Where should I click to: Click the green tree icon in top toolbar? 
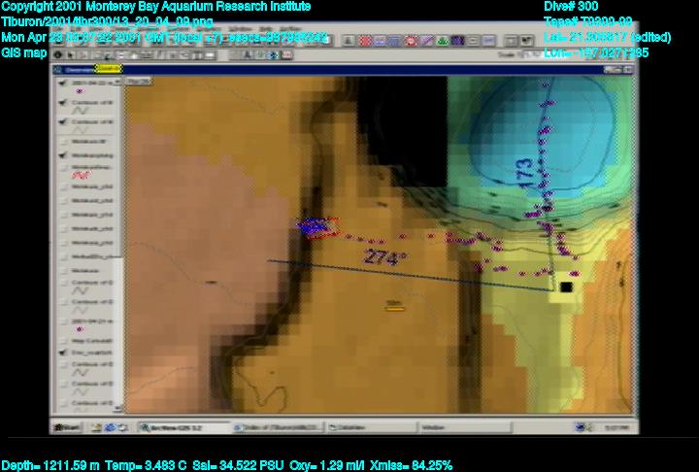(x=442, y=42)
